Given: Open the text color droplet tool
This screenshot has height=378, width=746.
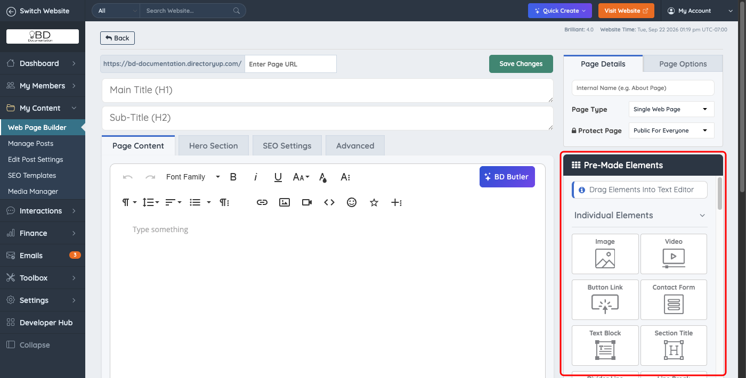Looking at the screenshot, I should click(x=322, y=177).
